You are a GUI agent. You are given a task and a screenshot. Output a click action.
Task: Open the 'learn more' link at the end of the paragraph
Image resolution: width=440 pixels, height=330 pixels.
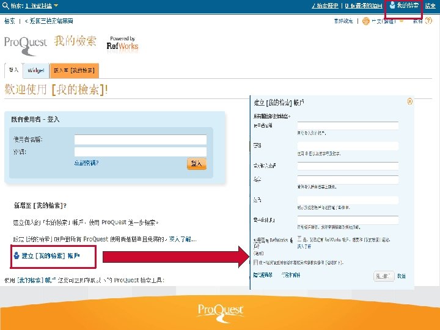[x=182, y=240]
